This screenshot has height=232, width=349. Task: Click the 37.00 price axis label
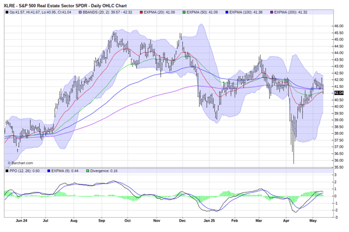point(339,147)
